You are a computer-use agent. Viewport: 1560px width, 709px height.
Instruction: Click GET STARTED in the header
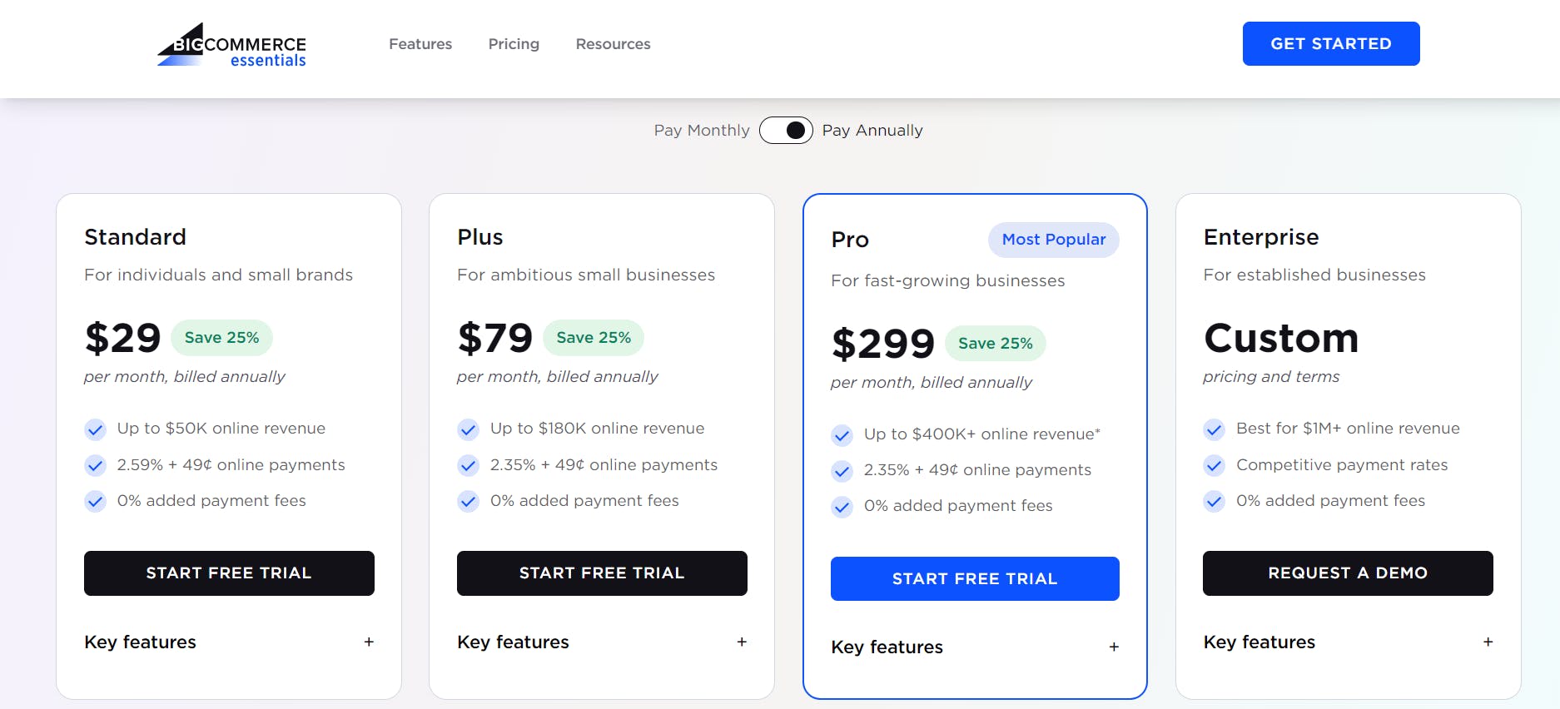pyautogui.click(x=1331, y=43)
